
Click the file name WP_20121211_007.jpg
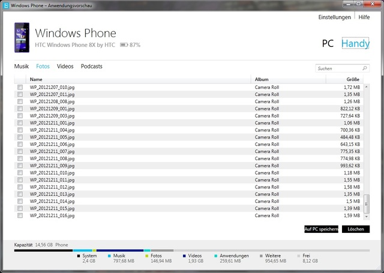(52, 151)
